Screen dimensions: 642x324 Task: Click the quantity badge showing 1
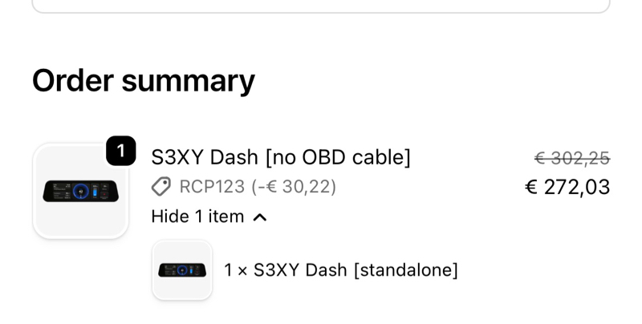(120, 151)
